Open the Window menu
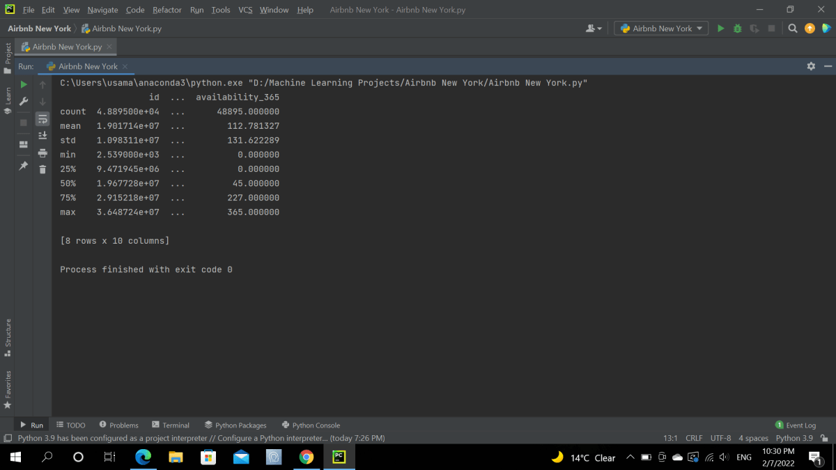Viewport: 836px width, 470px height. click(274, 10)
